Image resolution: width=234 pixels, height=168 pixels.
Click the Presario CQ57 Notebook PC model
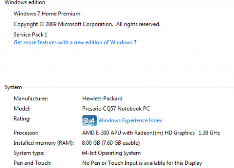click(116, 109)
